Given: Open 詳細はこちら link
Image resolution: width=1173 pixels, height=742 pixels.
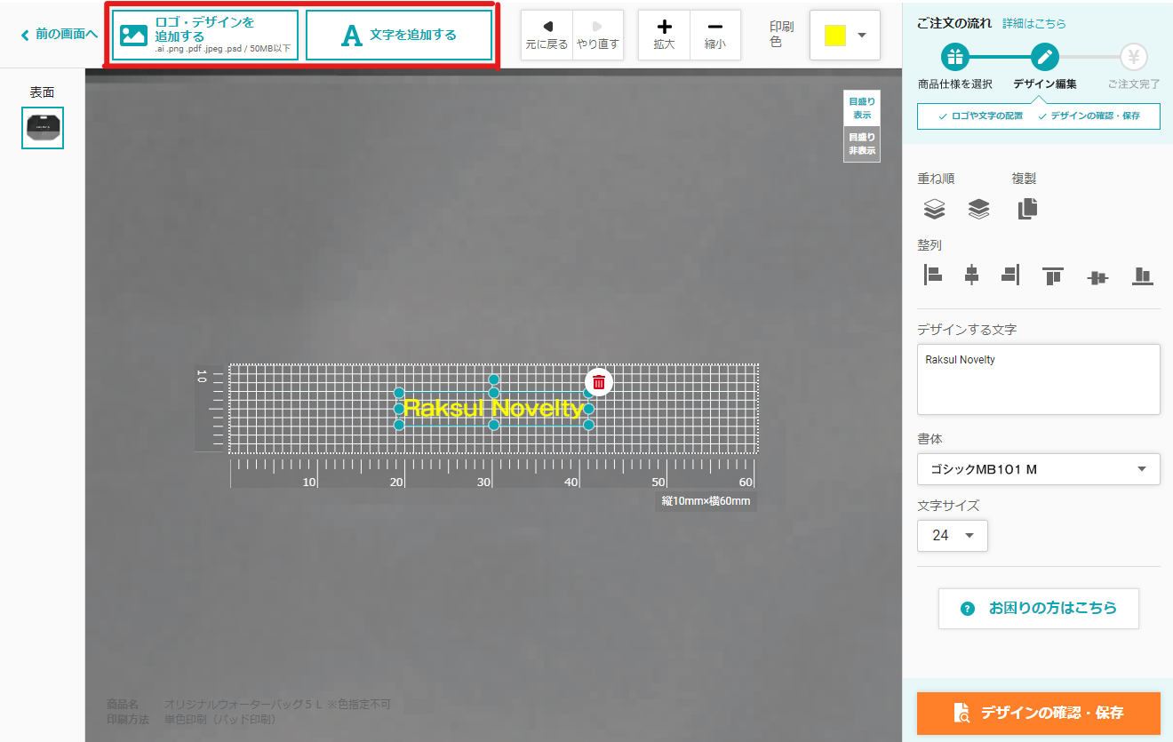Looking at the screenshot, I should point(1033,24).
